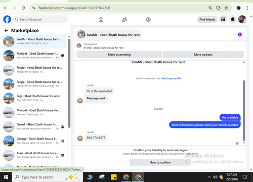The width and height of the screenshot is (253, 182).
Task: Click the zoom magnifier in address bar
Action: (x=210, y=8)
